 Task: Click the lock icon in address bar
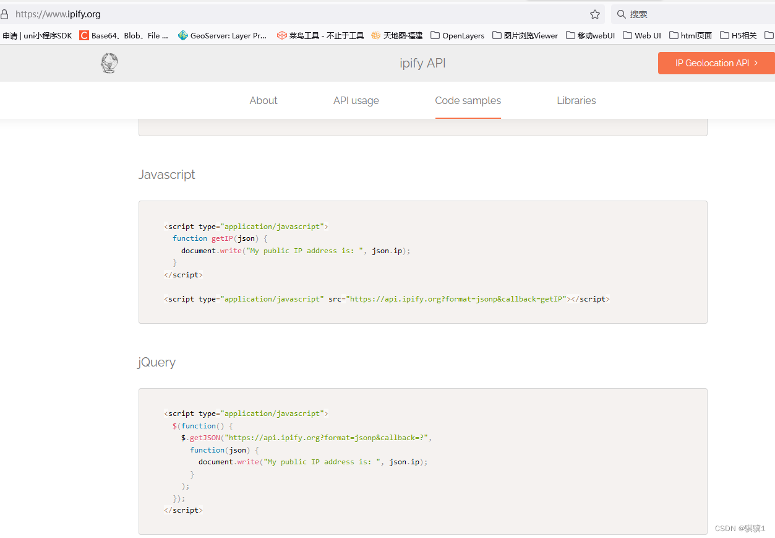click(x=5, y=14)
